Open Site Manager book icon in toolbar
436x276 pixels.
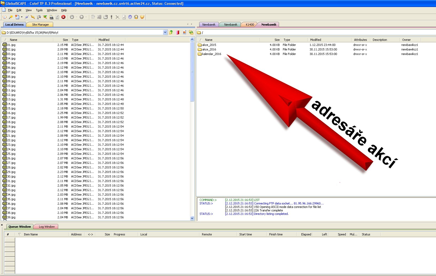(5, 17)
